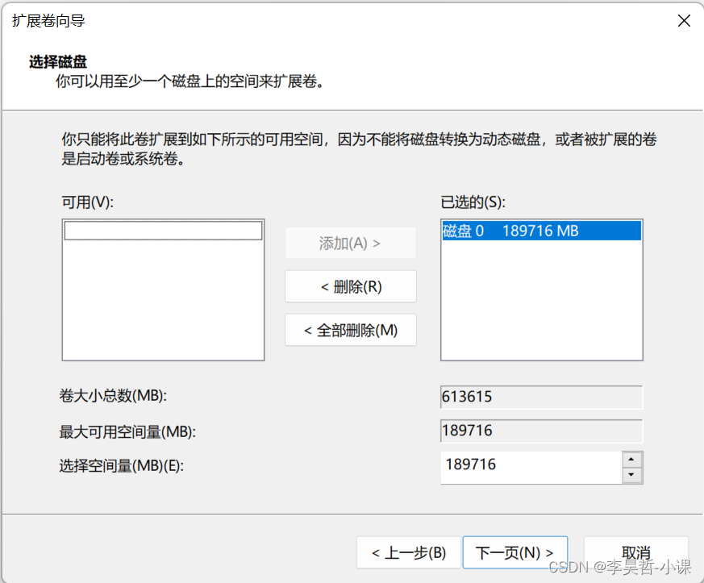Click the 下一页(N) button to continue

click(x=514, y=552)
